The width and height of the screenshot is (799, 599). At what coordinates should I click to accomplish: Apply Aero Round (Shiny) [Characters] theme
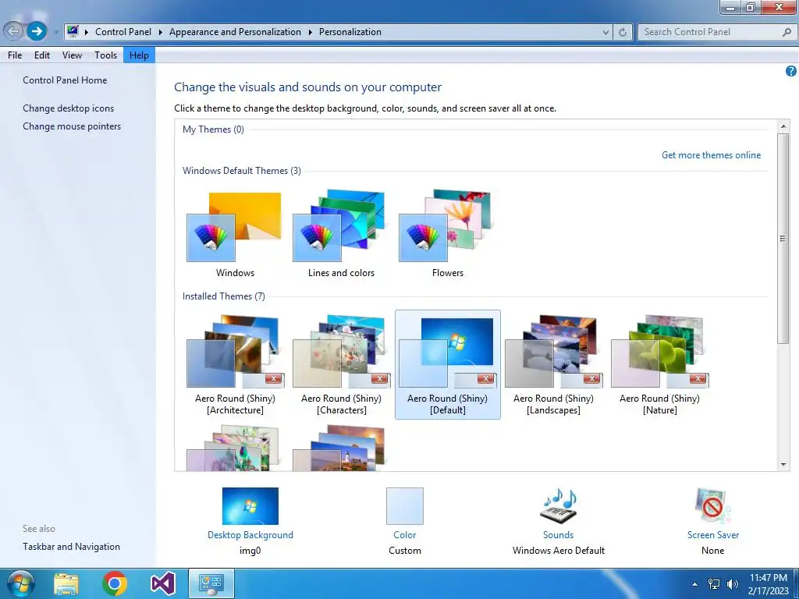click(x=341, y=365)
